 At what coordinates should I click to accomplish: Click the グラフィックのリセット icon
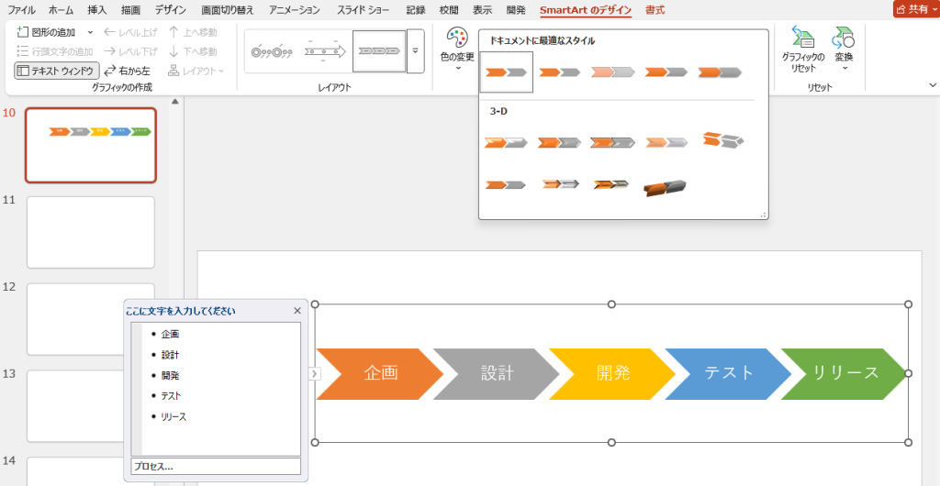point(802,50)
